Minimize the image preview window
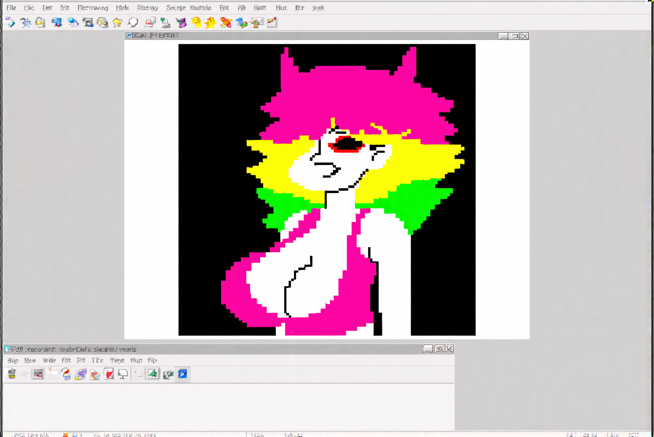Image resolution: width=654 pixels, height=437 pixels. (x=503, y=36)
